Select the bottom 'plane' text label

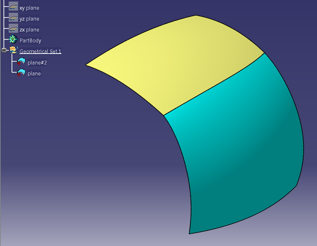pos(34,73)
